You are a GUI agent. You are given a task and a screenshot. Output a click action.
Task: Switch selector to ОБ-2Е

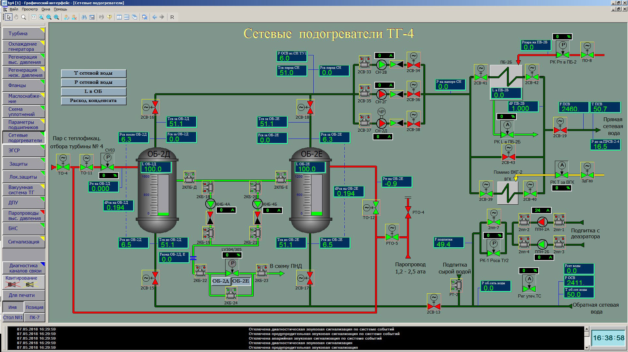coord(241,281)
